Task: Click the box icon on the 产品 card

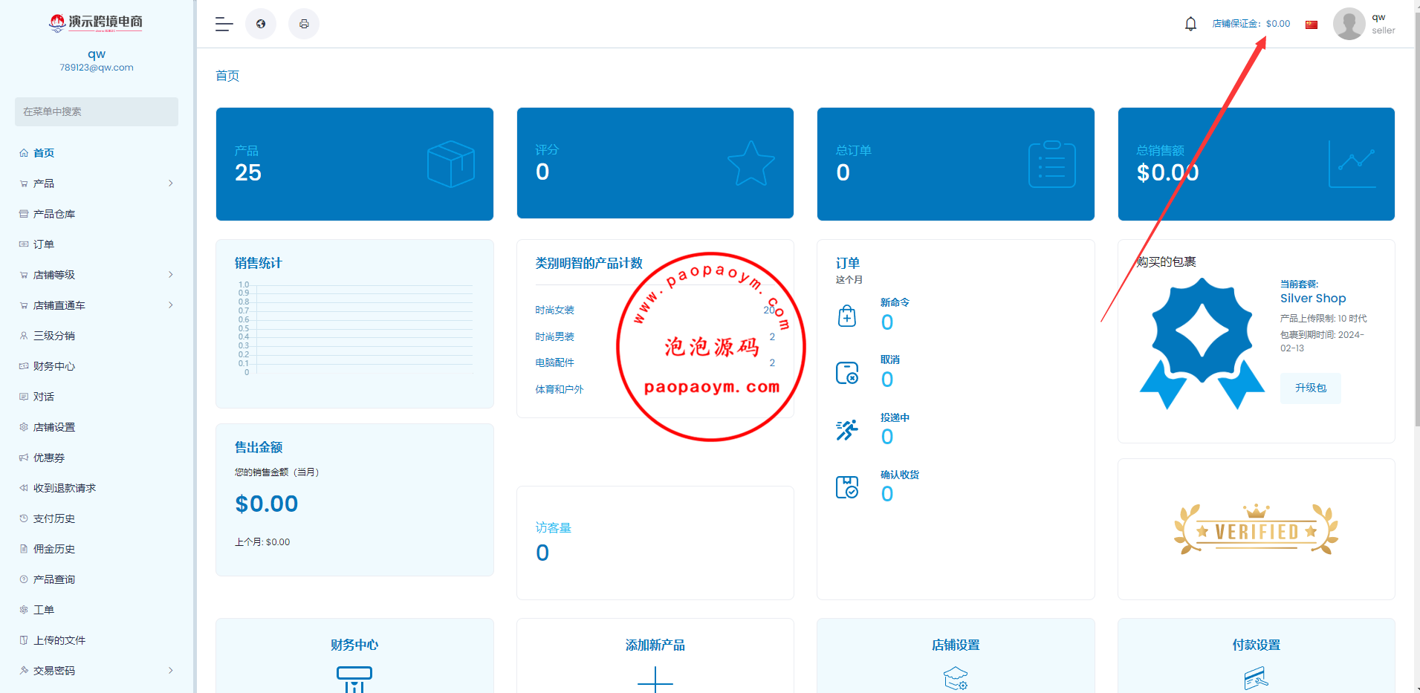Action: coord(450,164)
